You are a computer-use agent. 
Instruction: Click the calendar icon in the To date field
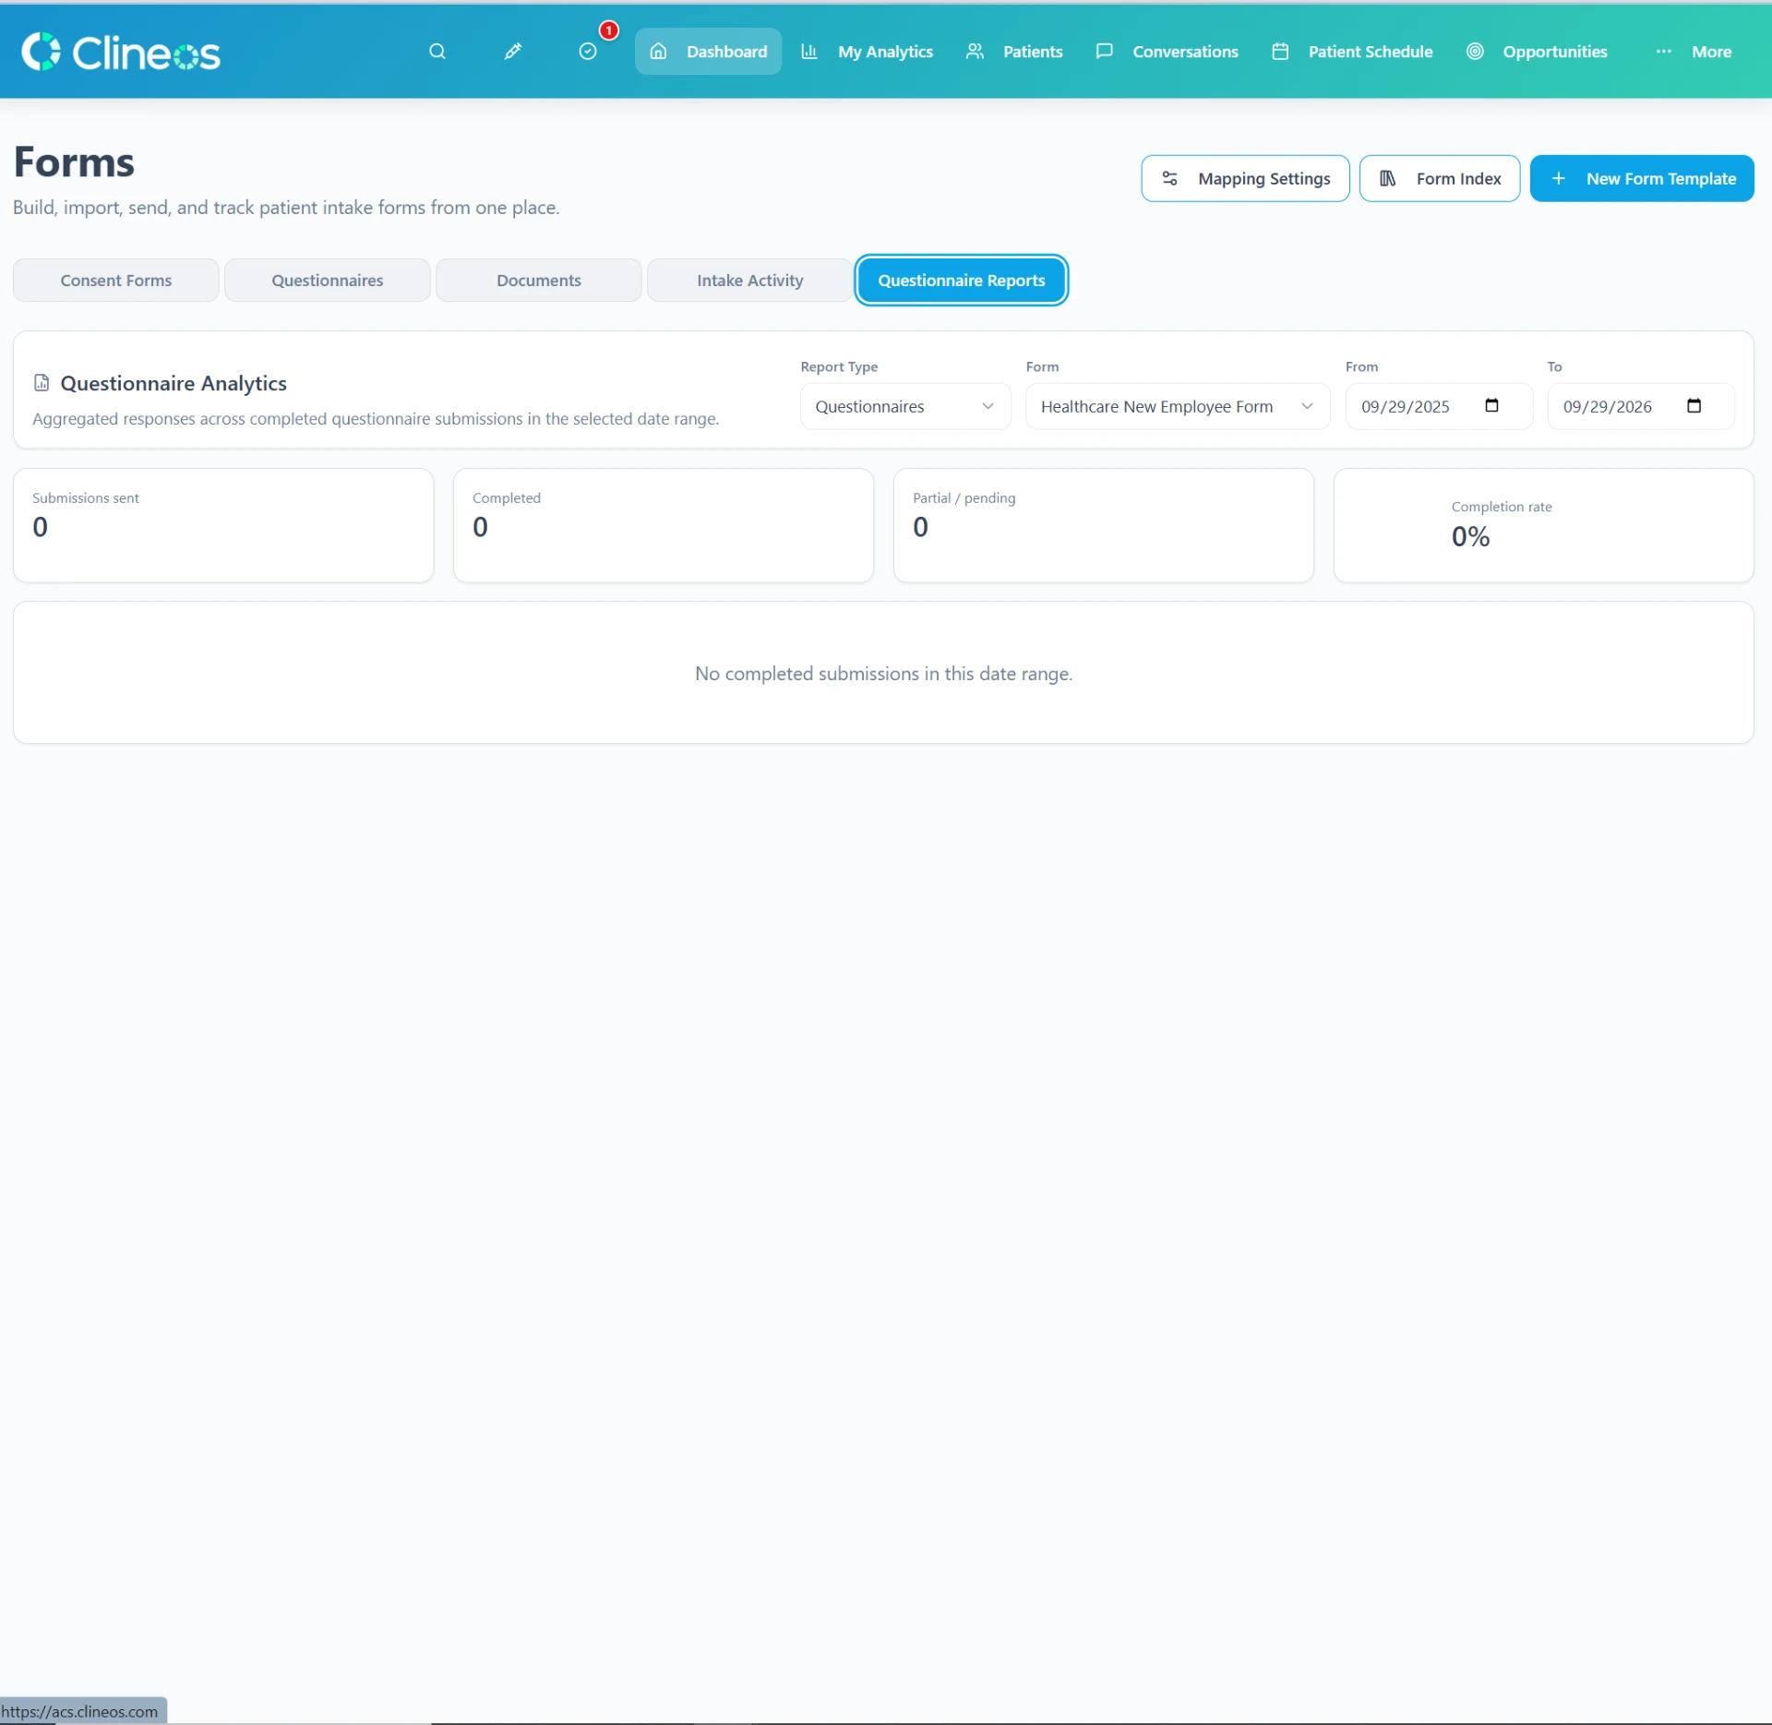[1694, 406]
